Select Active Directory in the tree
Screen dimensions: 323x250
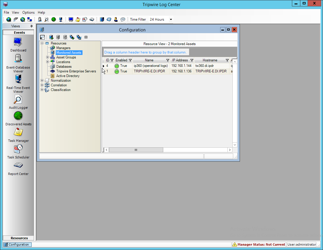click(x=68, y=76)
